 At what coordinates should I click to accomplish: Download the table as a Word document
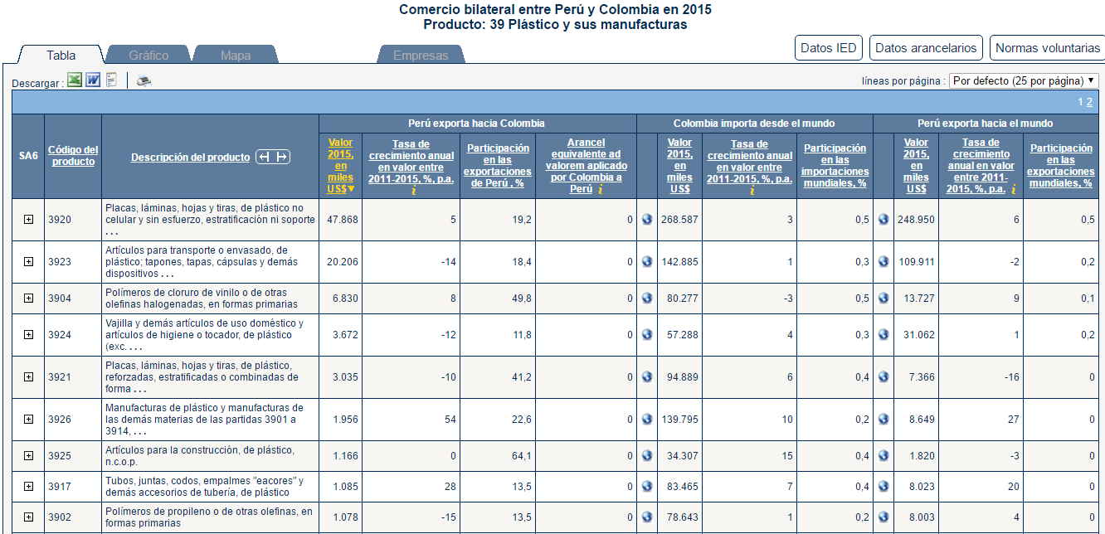[x=93, y=80]
